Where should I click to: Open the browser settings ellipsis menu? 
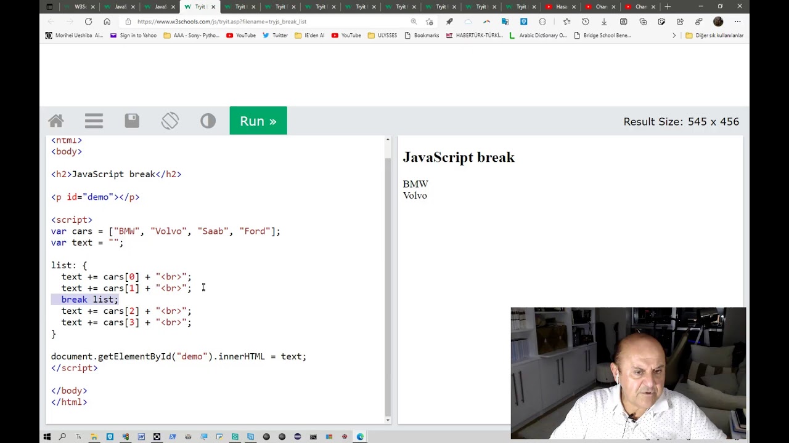(737, 22)
